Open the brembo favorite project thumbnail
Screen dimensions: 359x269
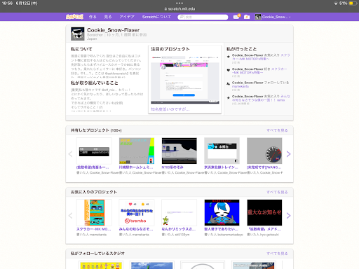pos(137,212)
